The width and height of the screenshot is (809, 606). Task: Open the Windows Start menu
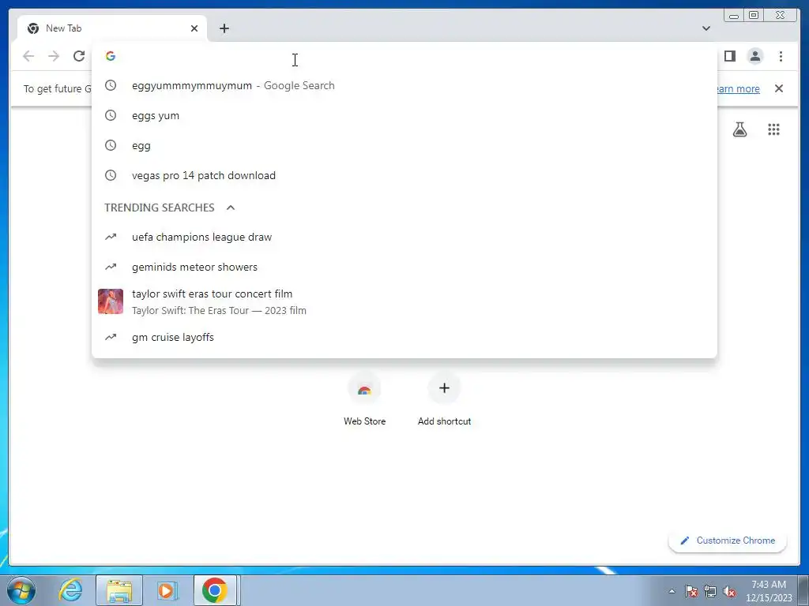tap(21, 590)
